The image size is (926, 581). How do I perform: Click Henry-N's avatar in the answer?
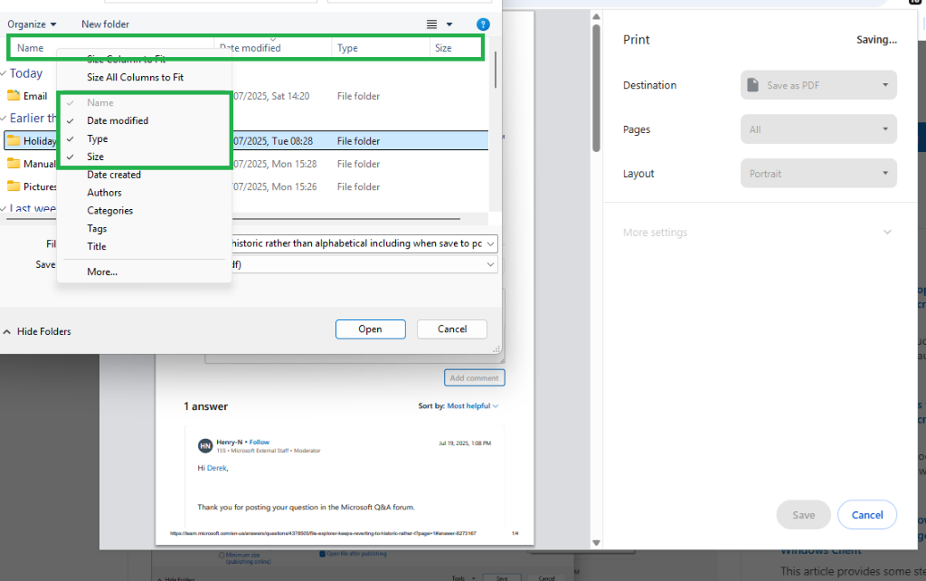tap(206, 445)
